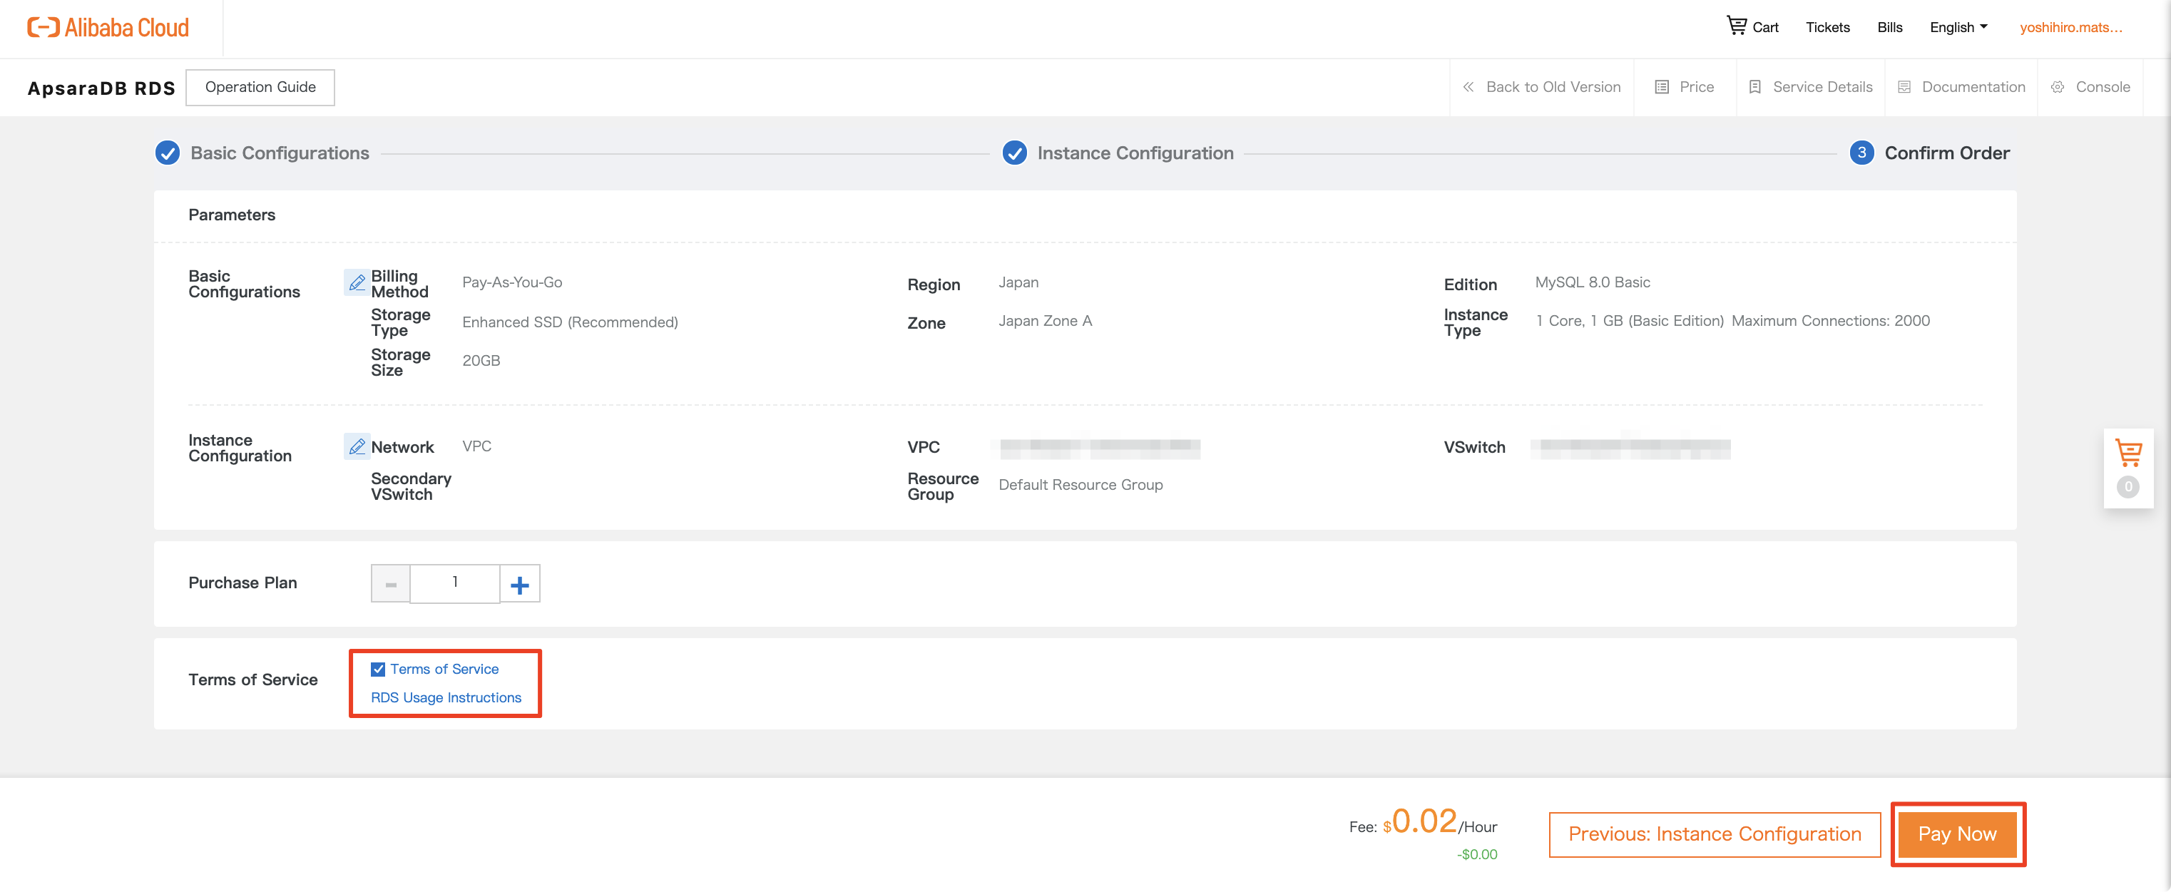This screenshot has width=2171, height=892.
Task: Open the Console link
Action: coord(2103,87)
